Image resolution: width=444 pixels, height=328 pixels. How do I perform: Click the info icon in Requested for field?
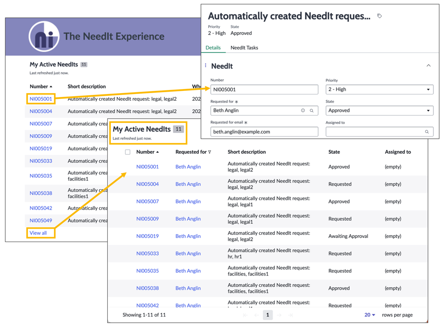pyautogui.click(x=303, y=111)
